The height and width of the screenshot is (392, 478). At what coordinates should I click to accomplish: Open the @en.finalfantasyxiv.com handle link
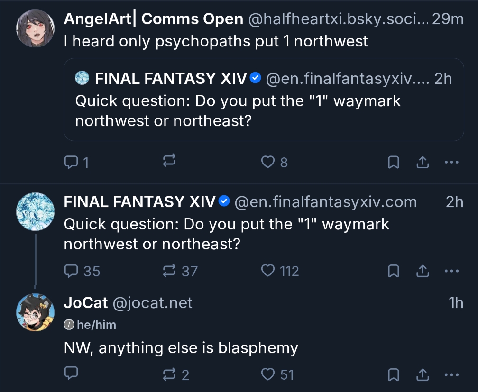point(326,202)
